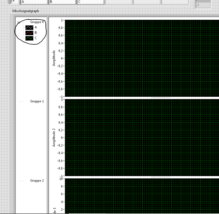
Task: Select plot label B in the legend
Action: click(36, 33)
